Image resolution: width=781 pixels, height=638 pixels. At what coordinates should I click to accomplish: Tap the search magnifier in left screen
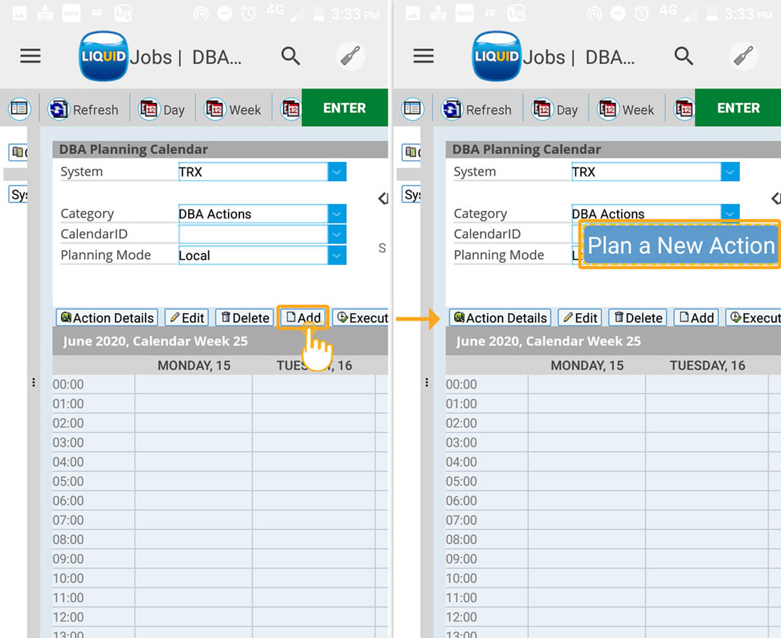point(290,57)
